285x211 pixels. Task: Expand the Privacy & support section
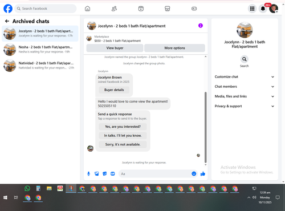pos(245,106)
